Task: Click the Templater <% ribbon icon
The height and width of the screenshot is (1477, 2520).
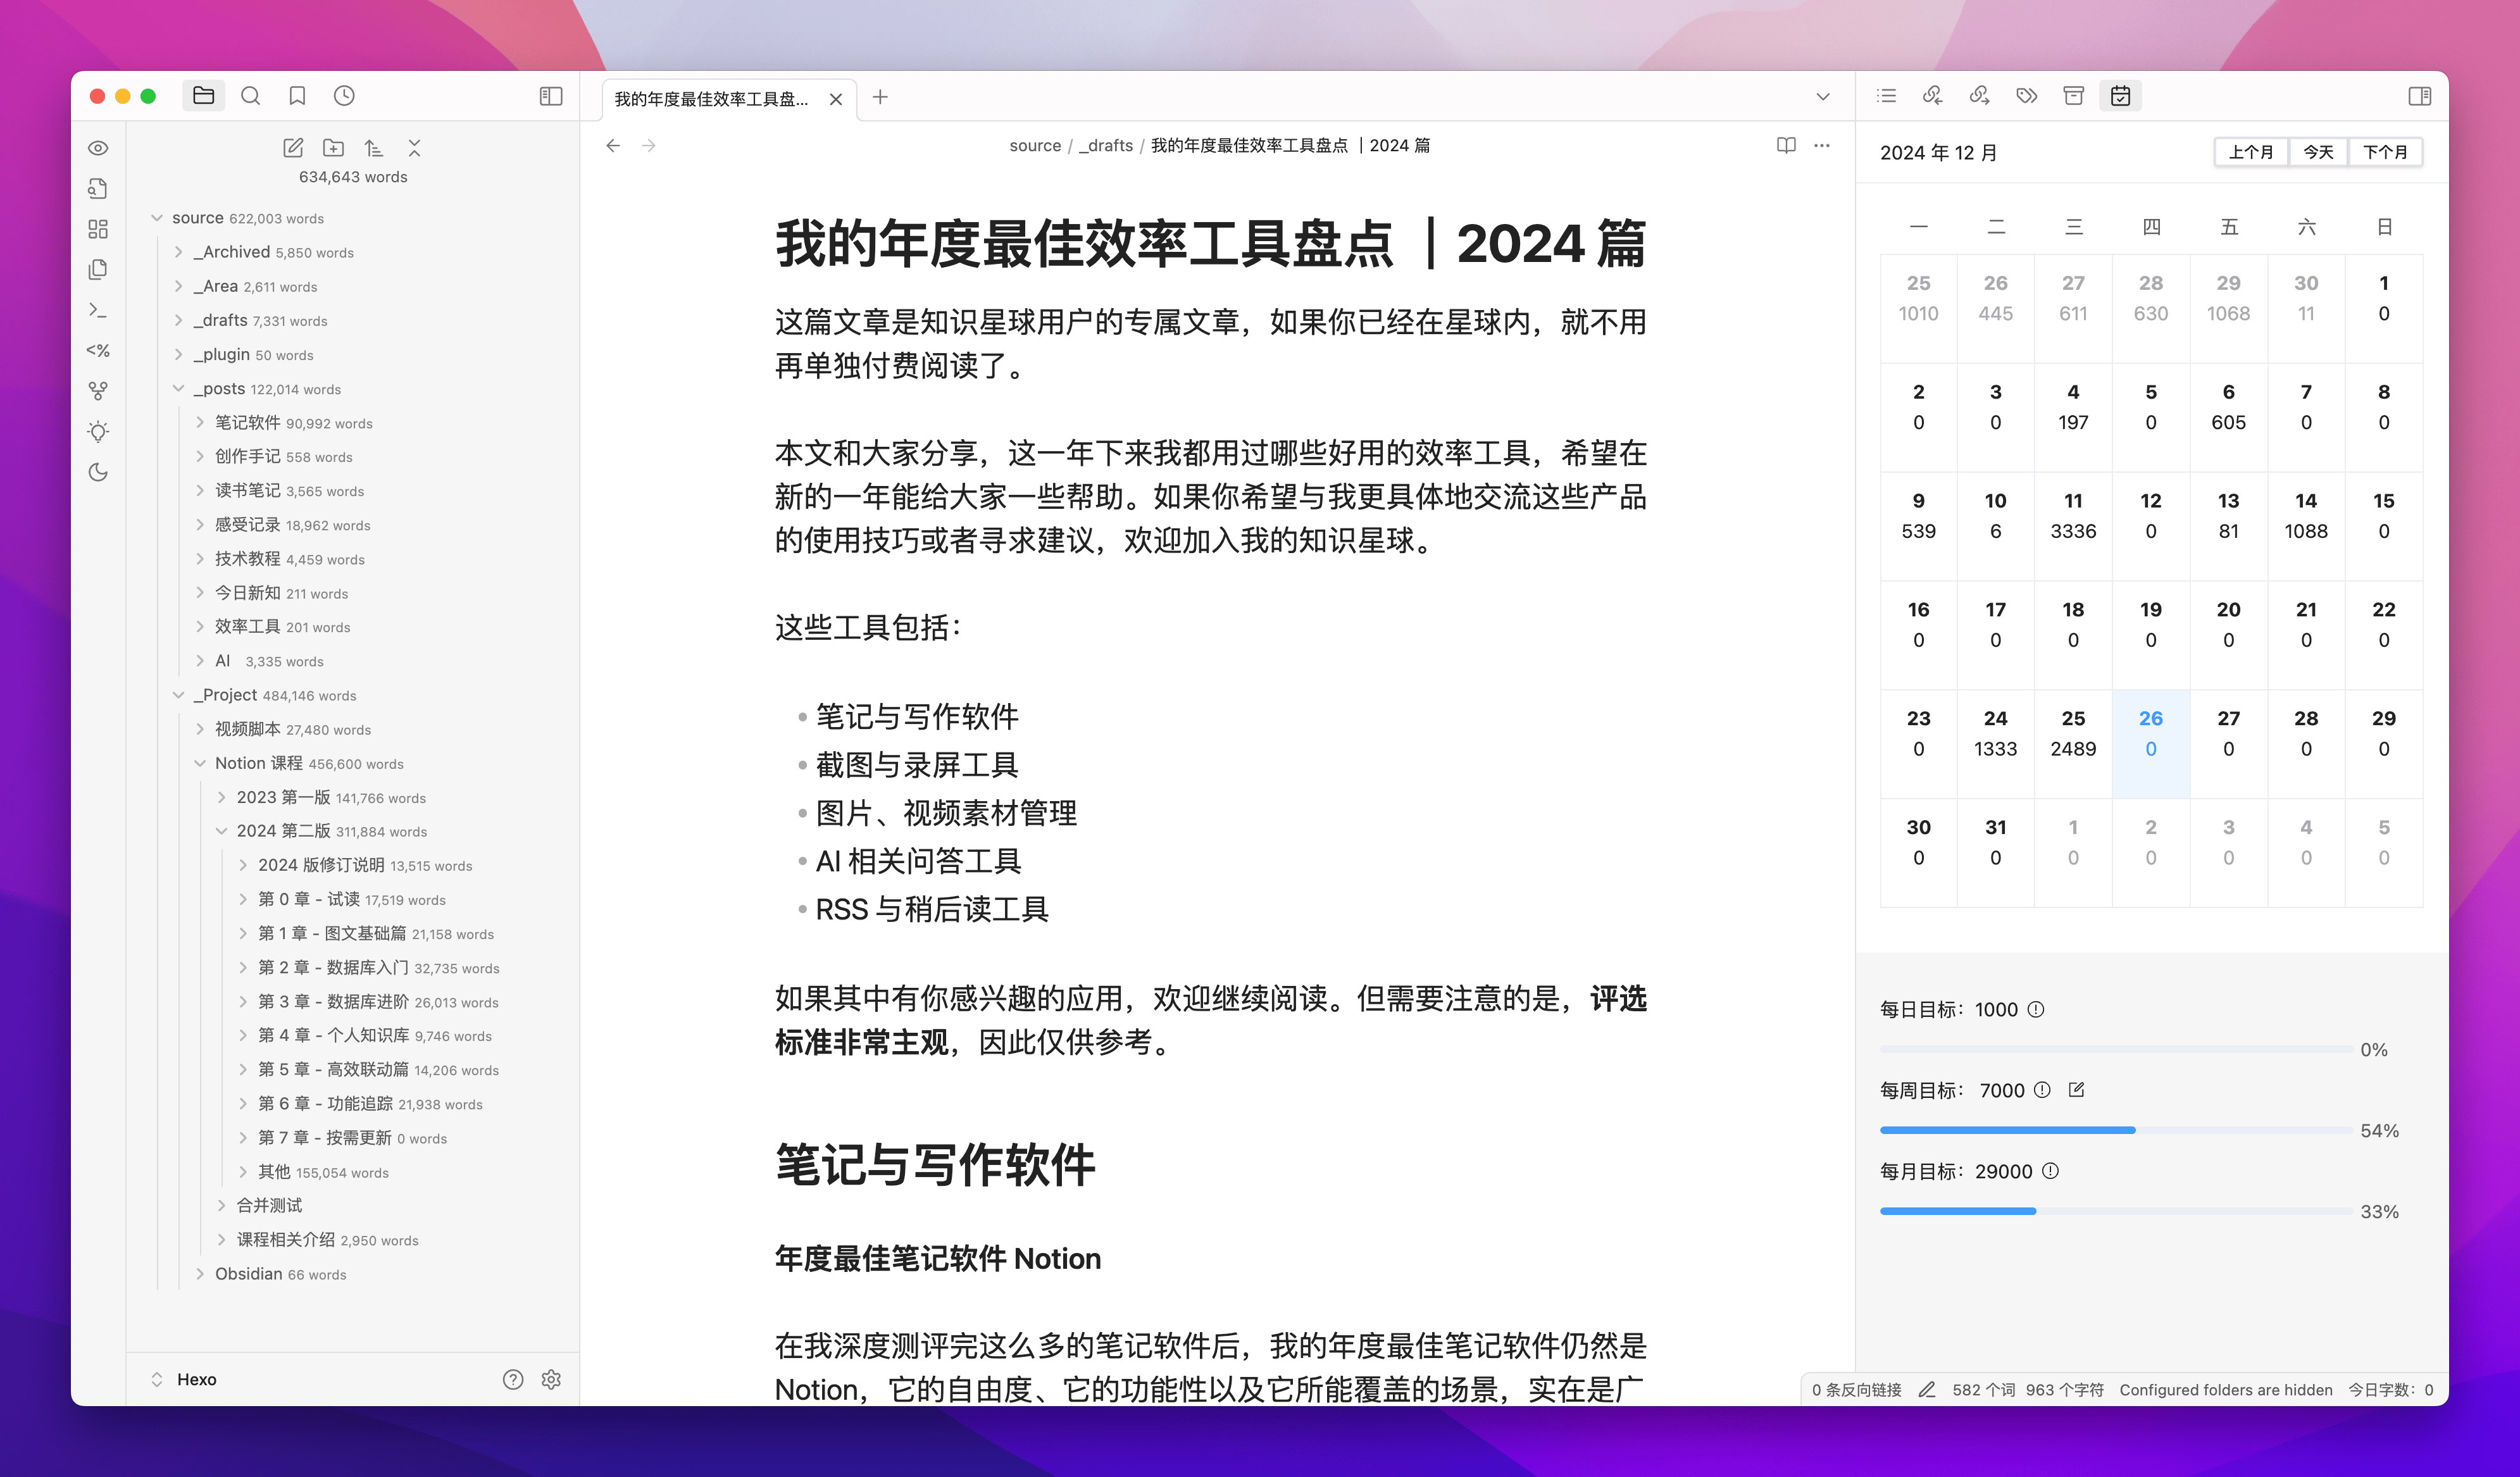Action: 98,351
